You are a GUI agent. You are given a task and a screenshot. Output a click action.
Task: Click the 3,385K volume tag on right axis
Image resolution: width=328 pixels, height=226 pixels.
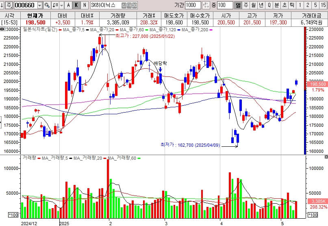318,201
